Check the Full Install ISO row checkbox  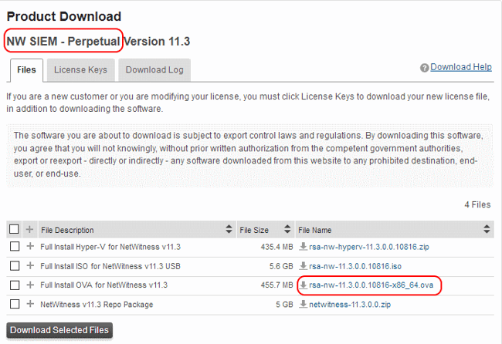(x=15, y=265)
